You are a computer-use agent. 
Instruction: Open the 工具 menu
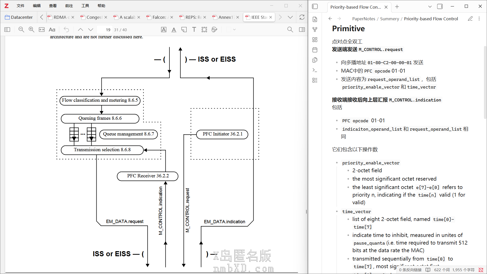click(x=85, y=6)
